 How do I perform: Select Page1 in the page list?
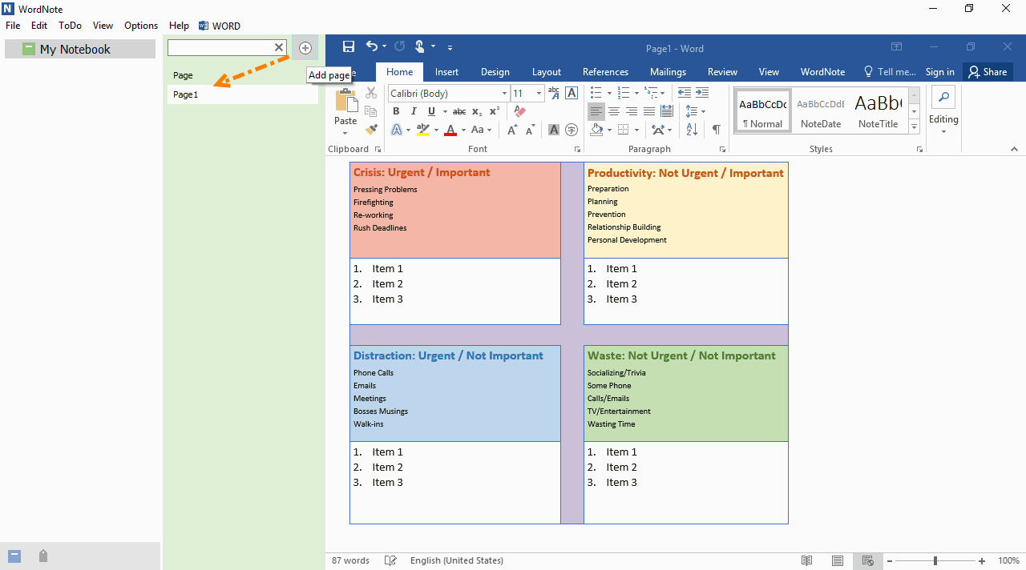click(x=186, y=94)
